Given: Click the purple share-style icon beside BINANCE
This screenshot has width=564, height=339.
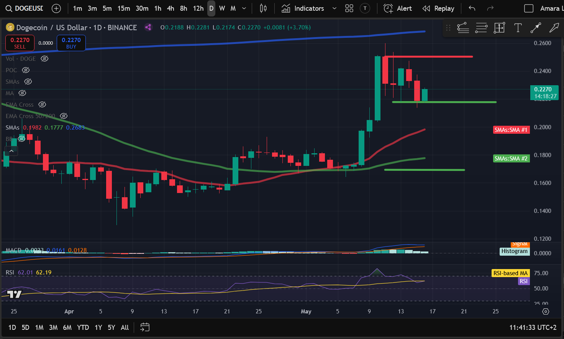Looking at the screenshot, I should [x=148, y=27].
